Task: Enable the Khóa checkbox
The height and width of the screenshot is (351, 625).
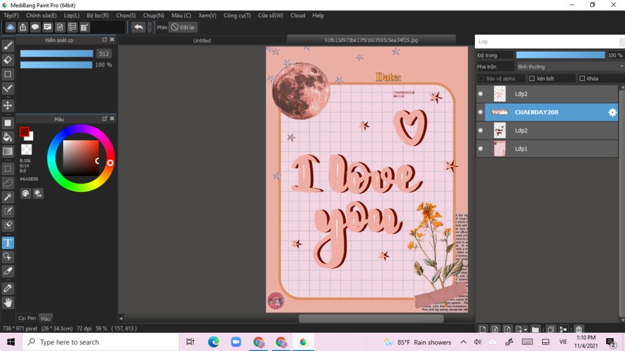Action: coord(582,79)
